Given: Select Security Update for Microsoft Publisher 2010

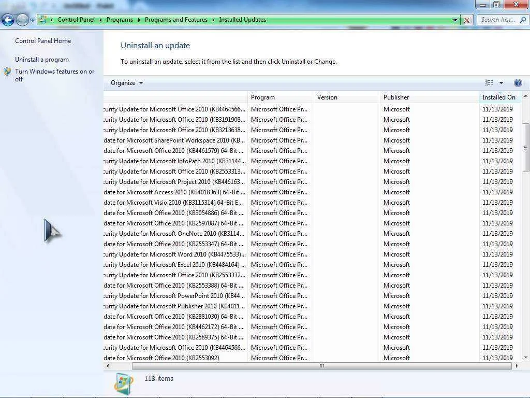Looking at the screenshot, I should [312, 306].
